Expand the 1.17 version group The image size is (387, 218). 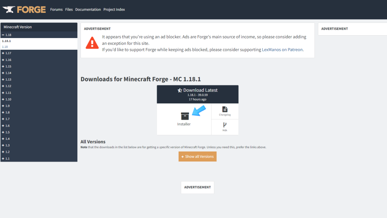pos(39,53)
